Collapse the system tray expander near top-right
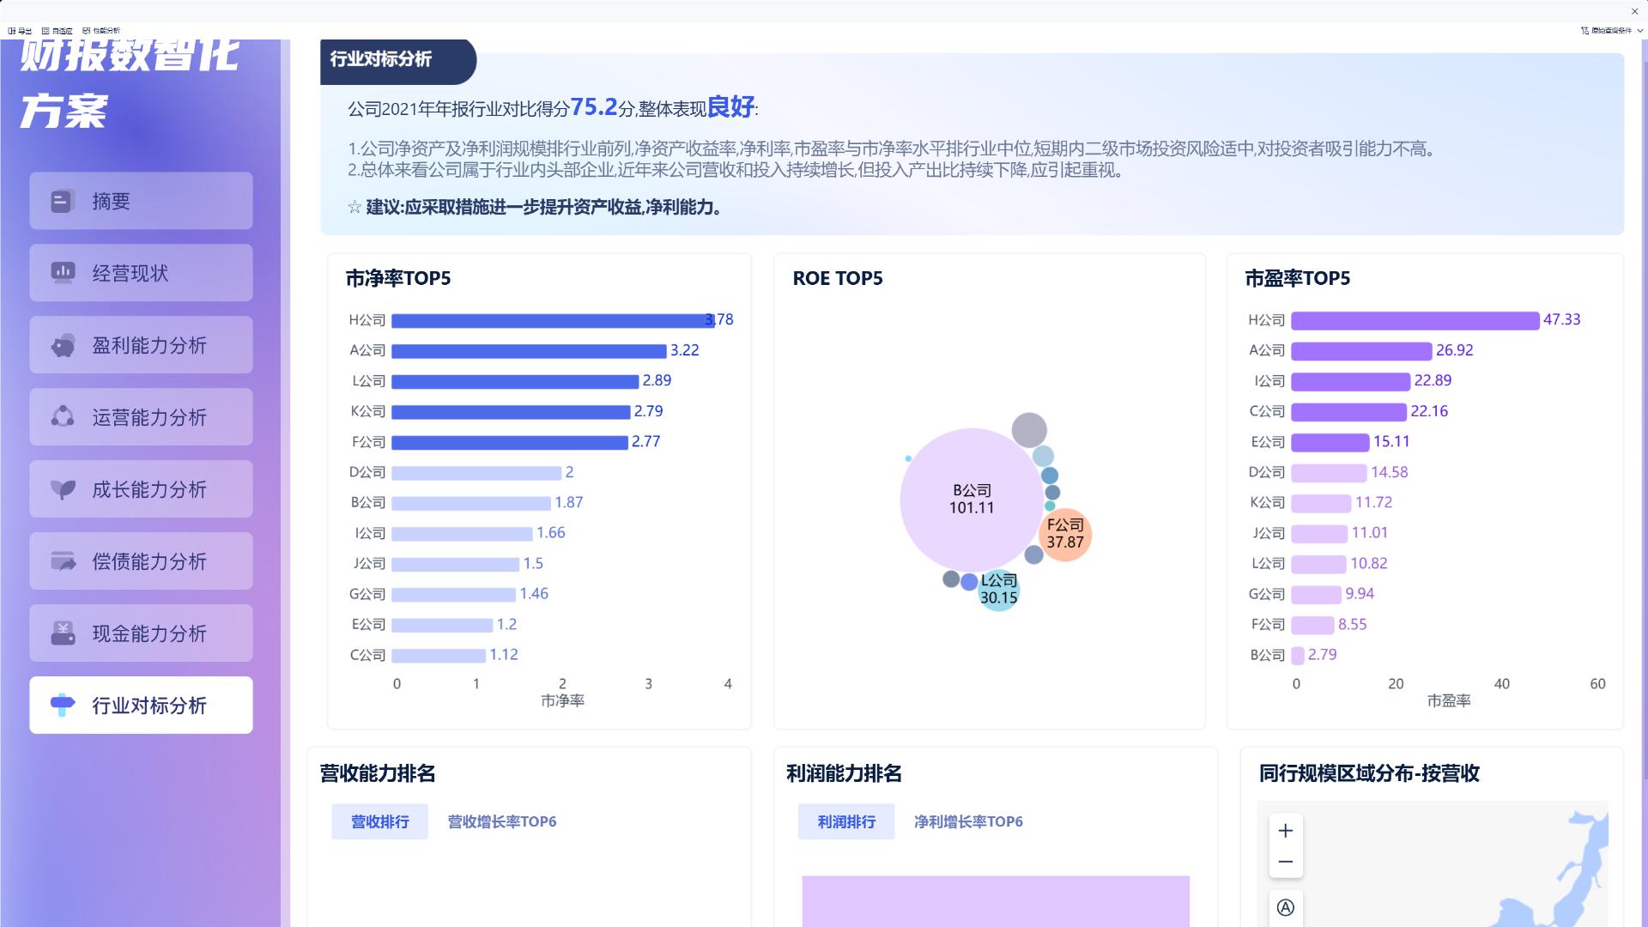Viewport: 1648px width, 927px height. point(1633,11)
